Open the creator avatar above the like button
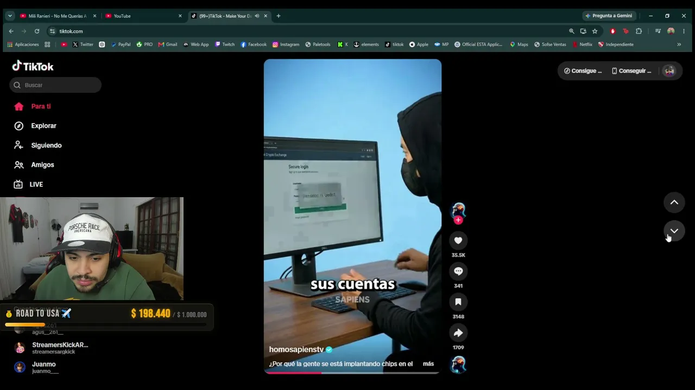695x390 pixels. pos(458,210)
